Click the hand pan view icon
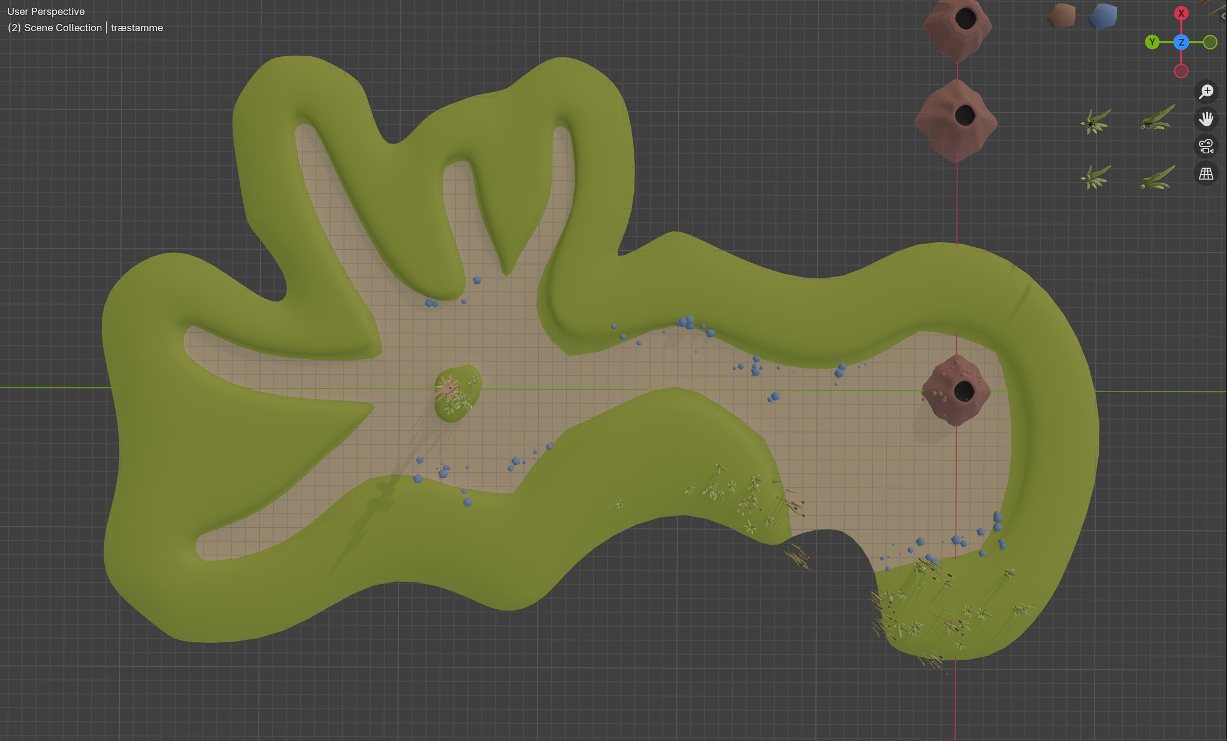 pyautogui.click(x=1206, y=119)
